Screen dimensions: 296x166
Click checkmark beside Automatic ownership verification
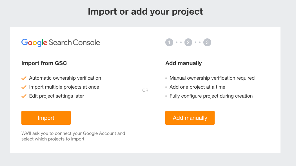[x=24, y=78]
